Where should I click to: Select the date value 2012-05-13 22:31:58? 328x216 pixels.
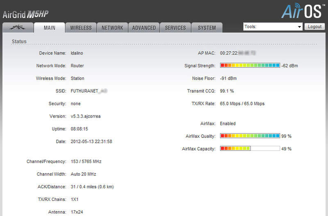pyautogui.click(x=91, y=141)
